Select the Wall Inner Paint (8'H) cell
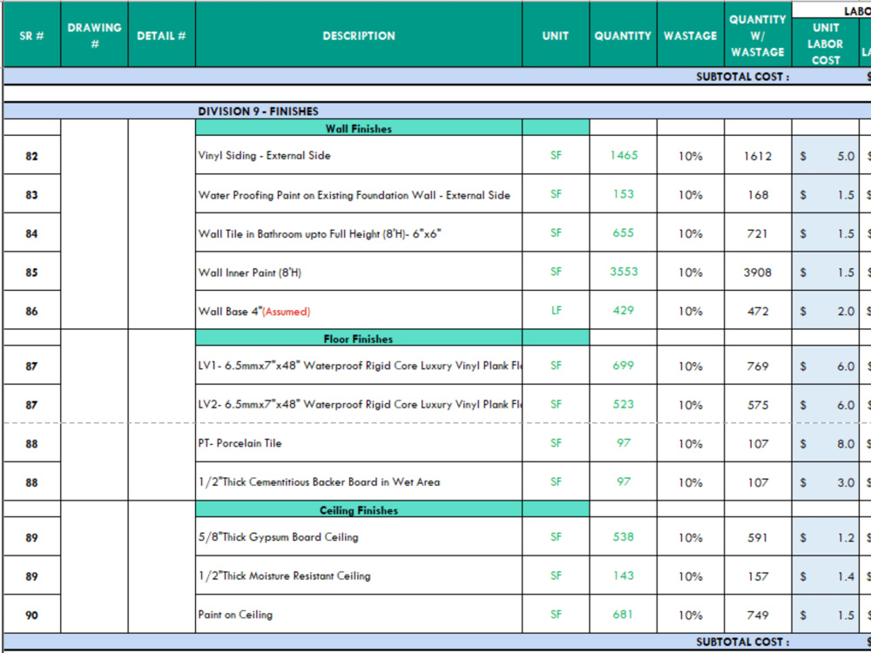Viewport: 871px width, 653px height. (x=359, y=272)
